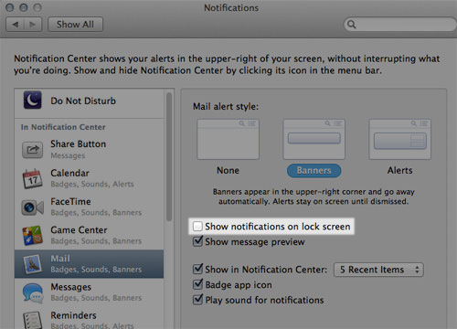Uncheck Badge app icon

(197, 284)
